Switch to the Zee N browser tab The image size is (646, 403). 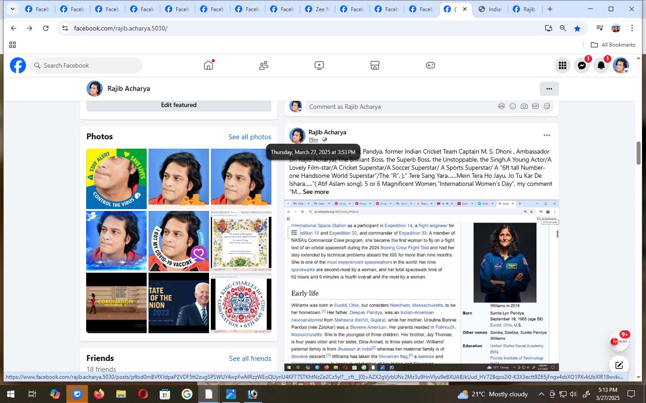coord(318,9)
